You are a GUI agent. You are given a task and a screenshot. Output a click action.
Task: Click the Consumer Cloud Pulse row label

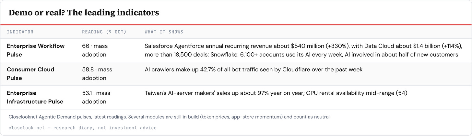[x=30, y=74]
